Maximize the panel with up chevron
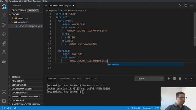Image resolution: width=196 pixels, height=110 pixels. coord(186,79)
